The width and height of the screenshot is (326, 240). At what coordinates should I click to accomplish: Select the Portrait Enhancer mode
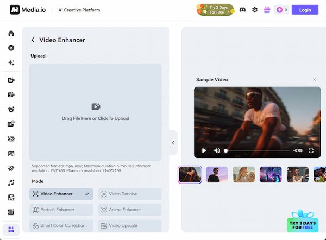coord(61,210)
